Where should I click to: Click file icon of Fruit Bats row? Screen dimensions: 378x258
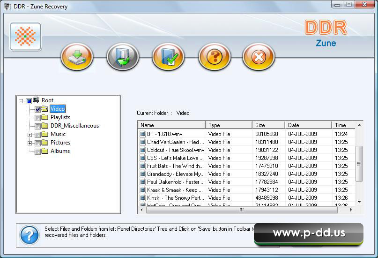143,166
